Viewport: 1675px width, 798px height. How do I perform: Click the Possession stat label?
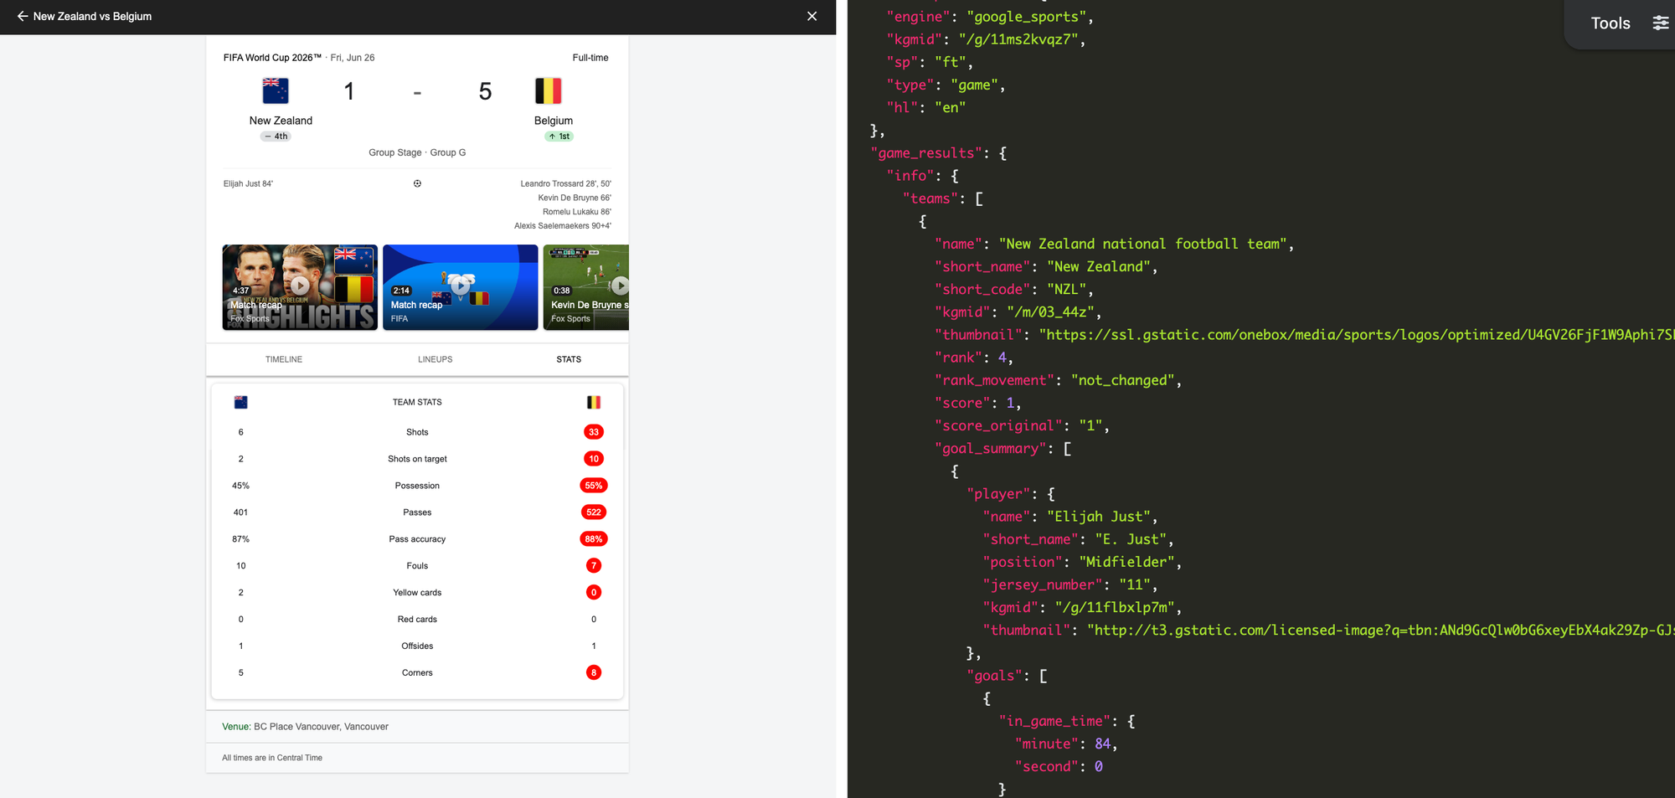tap(417, 486)
